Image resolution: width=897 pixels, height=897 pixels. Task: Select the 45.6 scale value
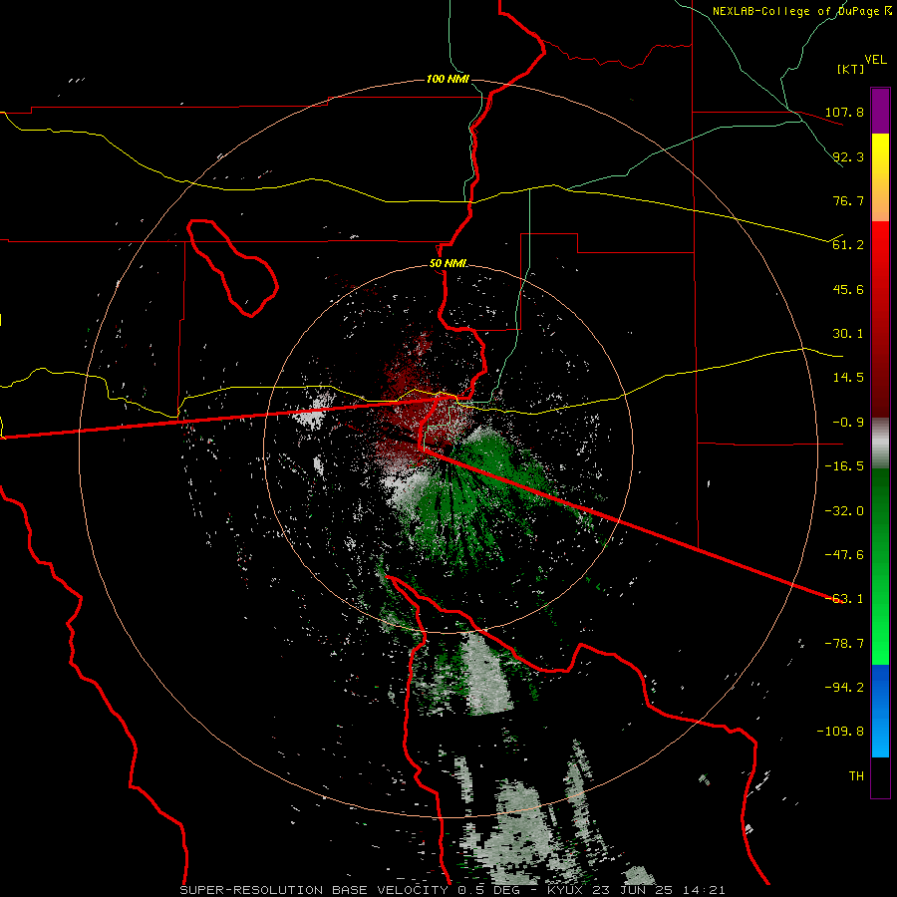click(848, 289)
